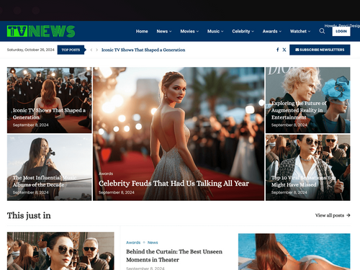Open woman in sunglasses thumbnail under This just in
Image resolution: width=360 pixels, height=270 pixels.
coord(60,251)
